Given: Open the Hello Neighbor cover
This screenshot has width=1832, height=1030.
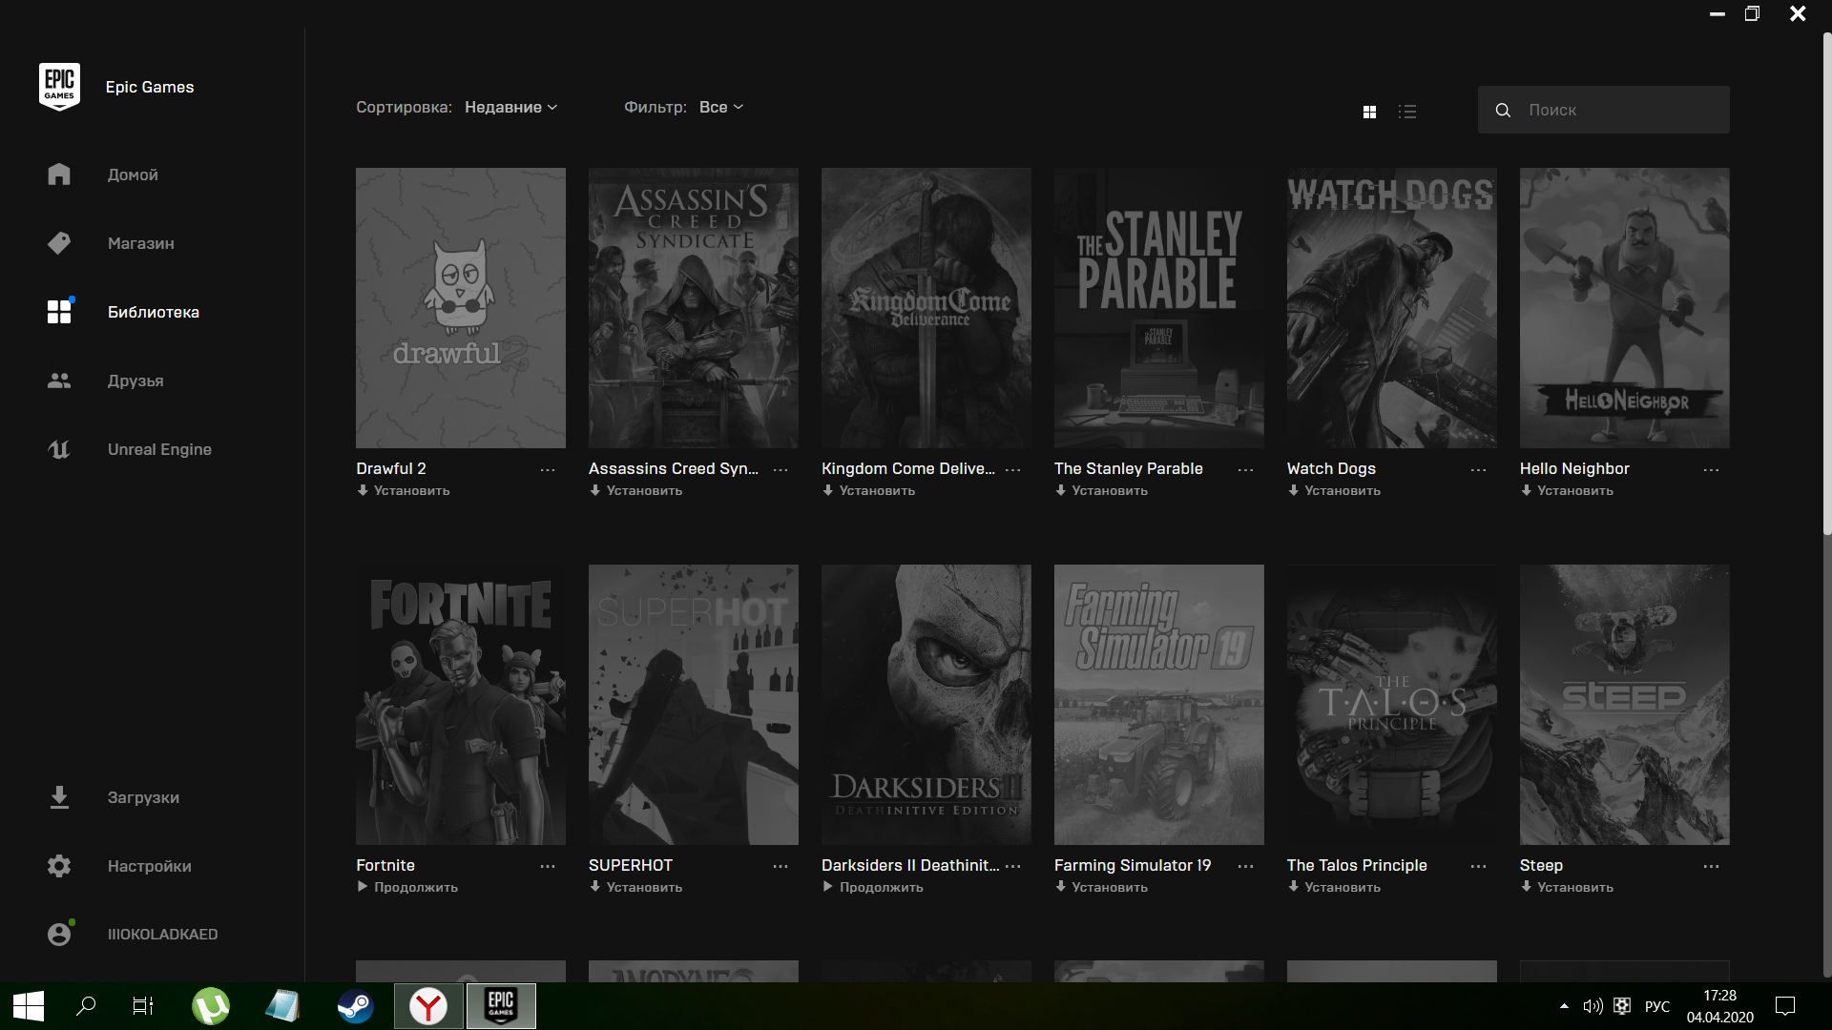Looking at the screenshot, I should click(x=1625, y=308).
